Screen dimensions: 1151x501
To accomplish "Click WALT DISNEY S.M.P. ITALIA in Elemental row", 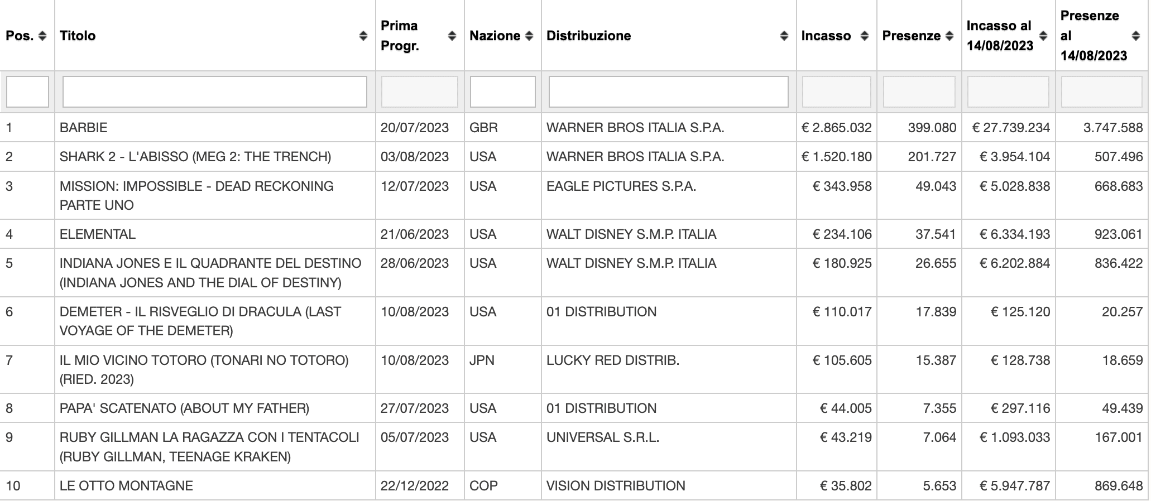I will 631,234.
